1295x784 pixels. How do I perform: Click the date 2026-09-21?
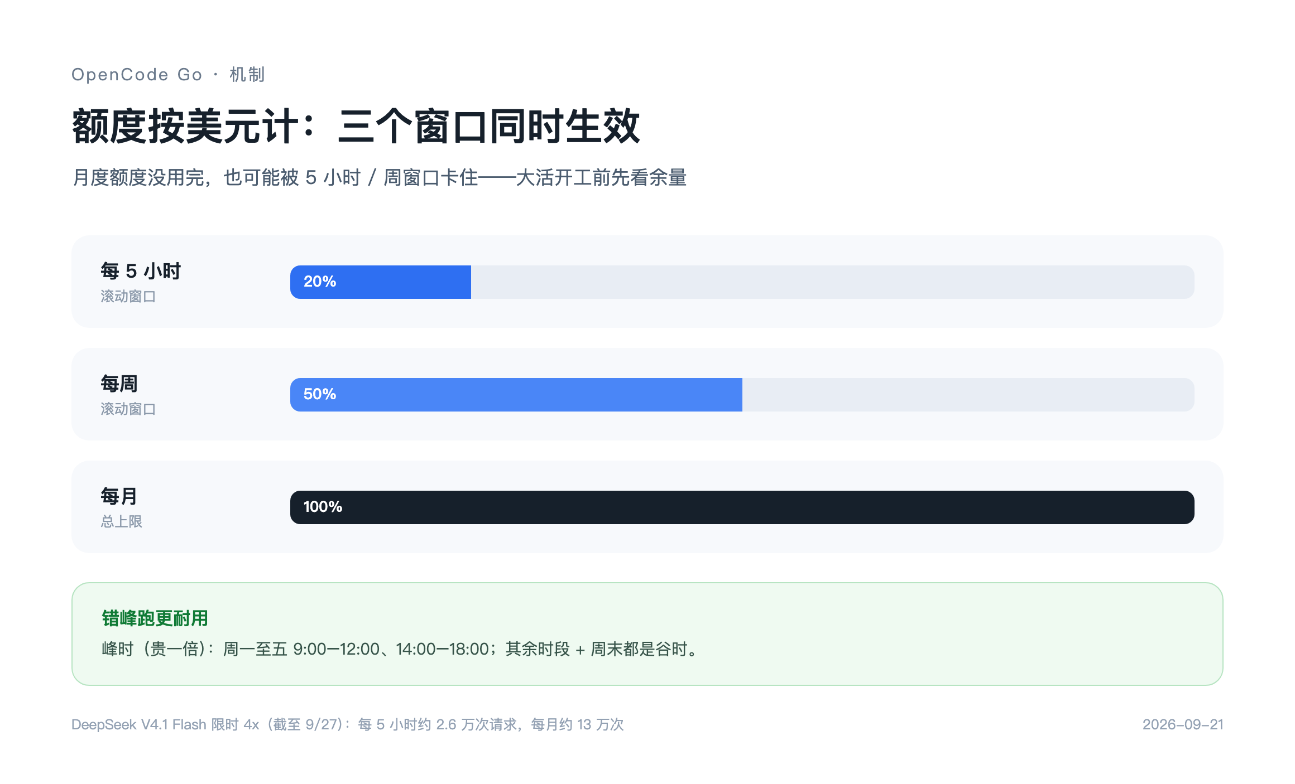1183,724
